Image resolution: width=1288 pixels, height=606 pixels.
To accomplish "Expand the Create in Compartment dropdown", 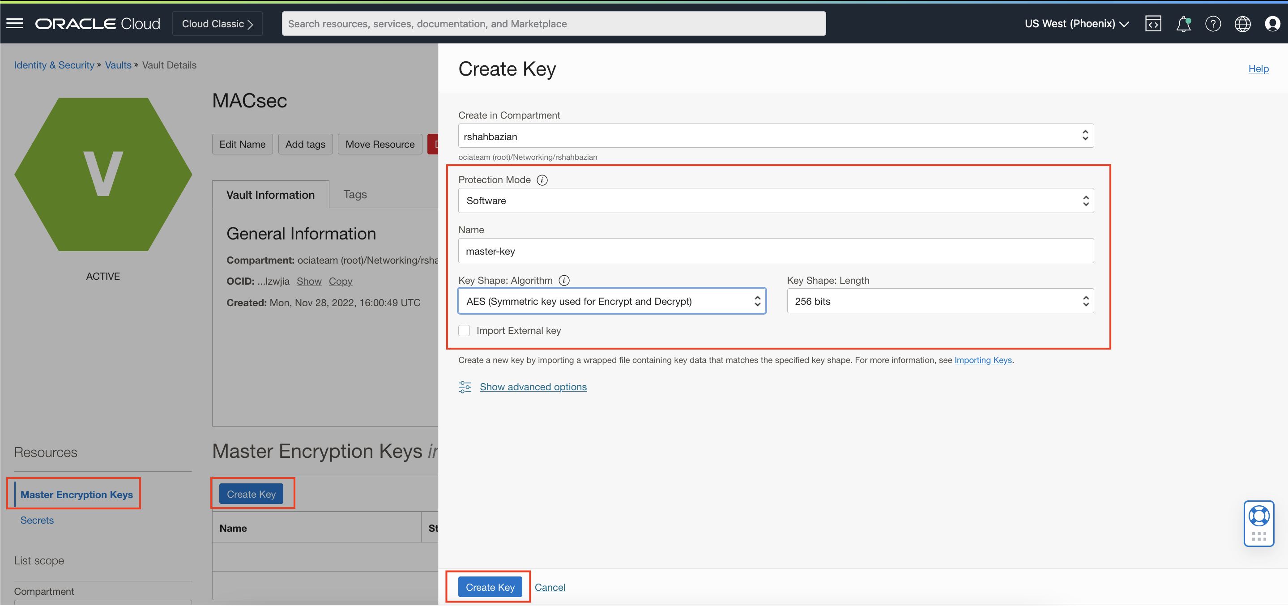I will pos(776,136).
